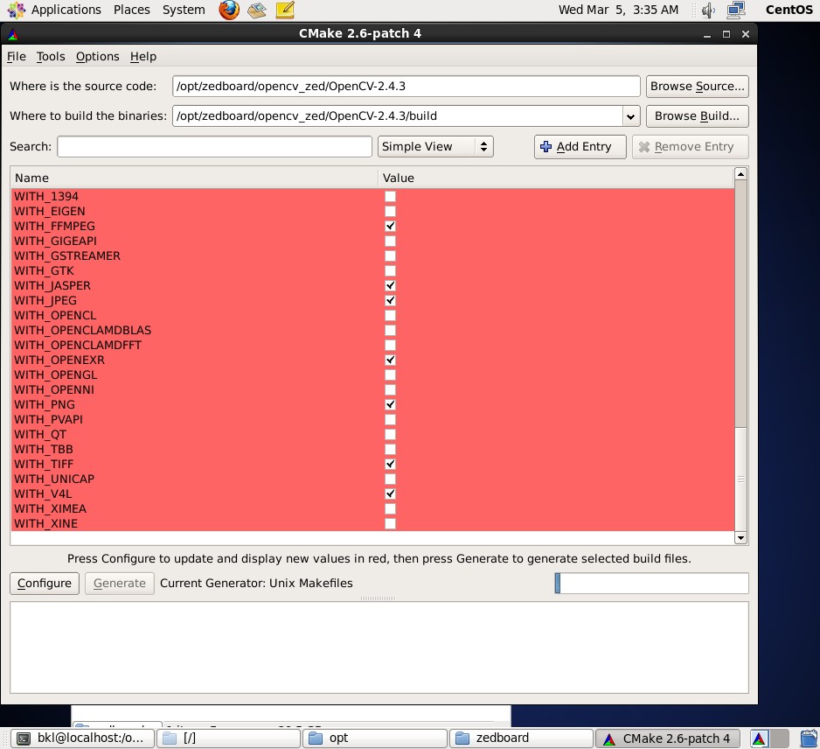Uncheck the WITH_PNG checkbox
Screen dimensions: 820x749
click(x=390, y=404)
